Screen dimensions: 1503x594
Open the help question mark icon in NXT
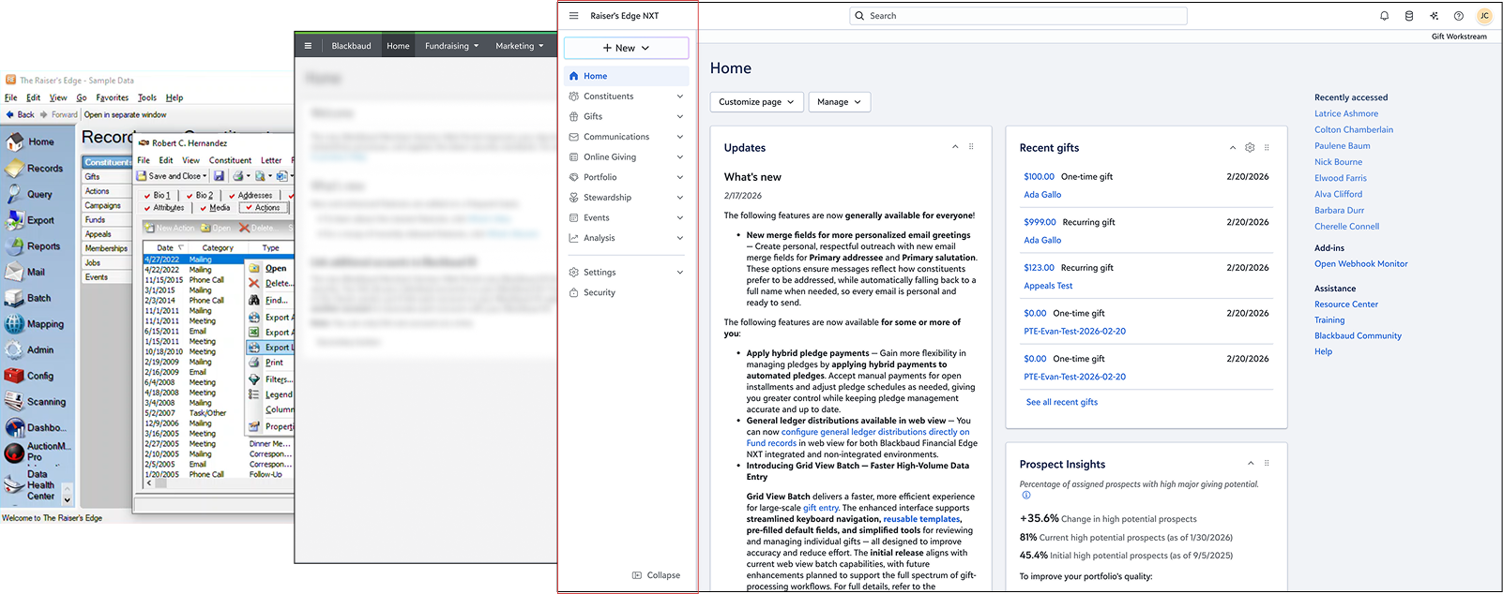(1458, 16)
